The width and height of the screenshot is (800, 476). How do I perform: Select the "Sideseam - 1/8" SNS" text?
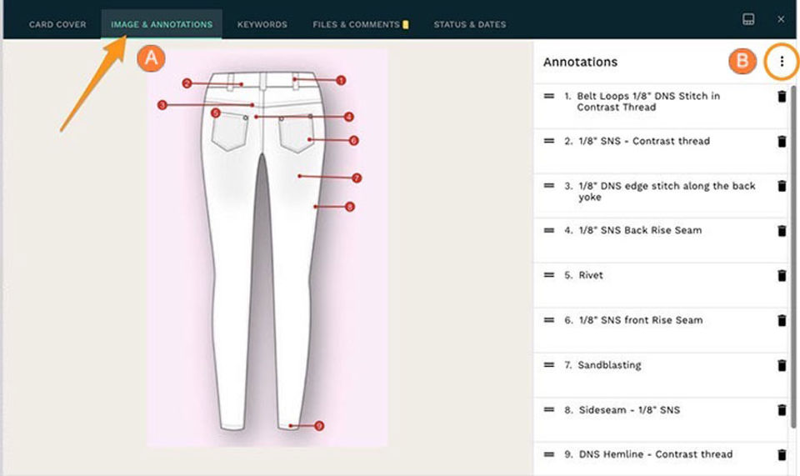click(x=629, y=409)
